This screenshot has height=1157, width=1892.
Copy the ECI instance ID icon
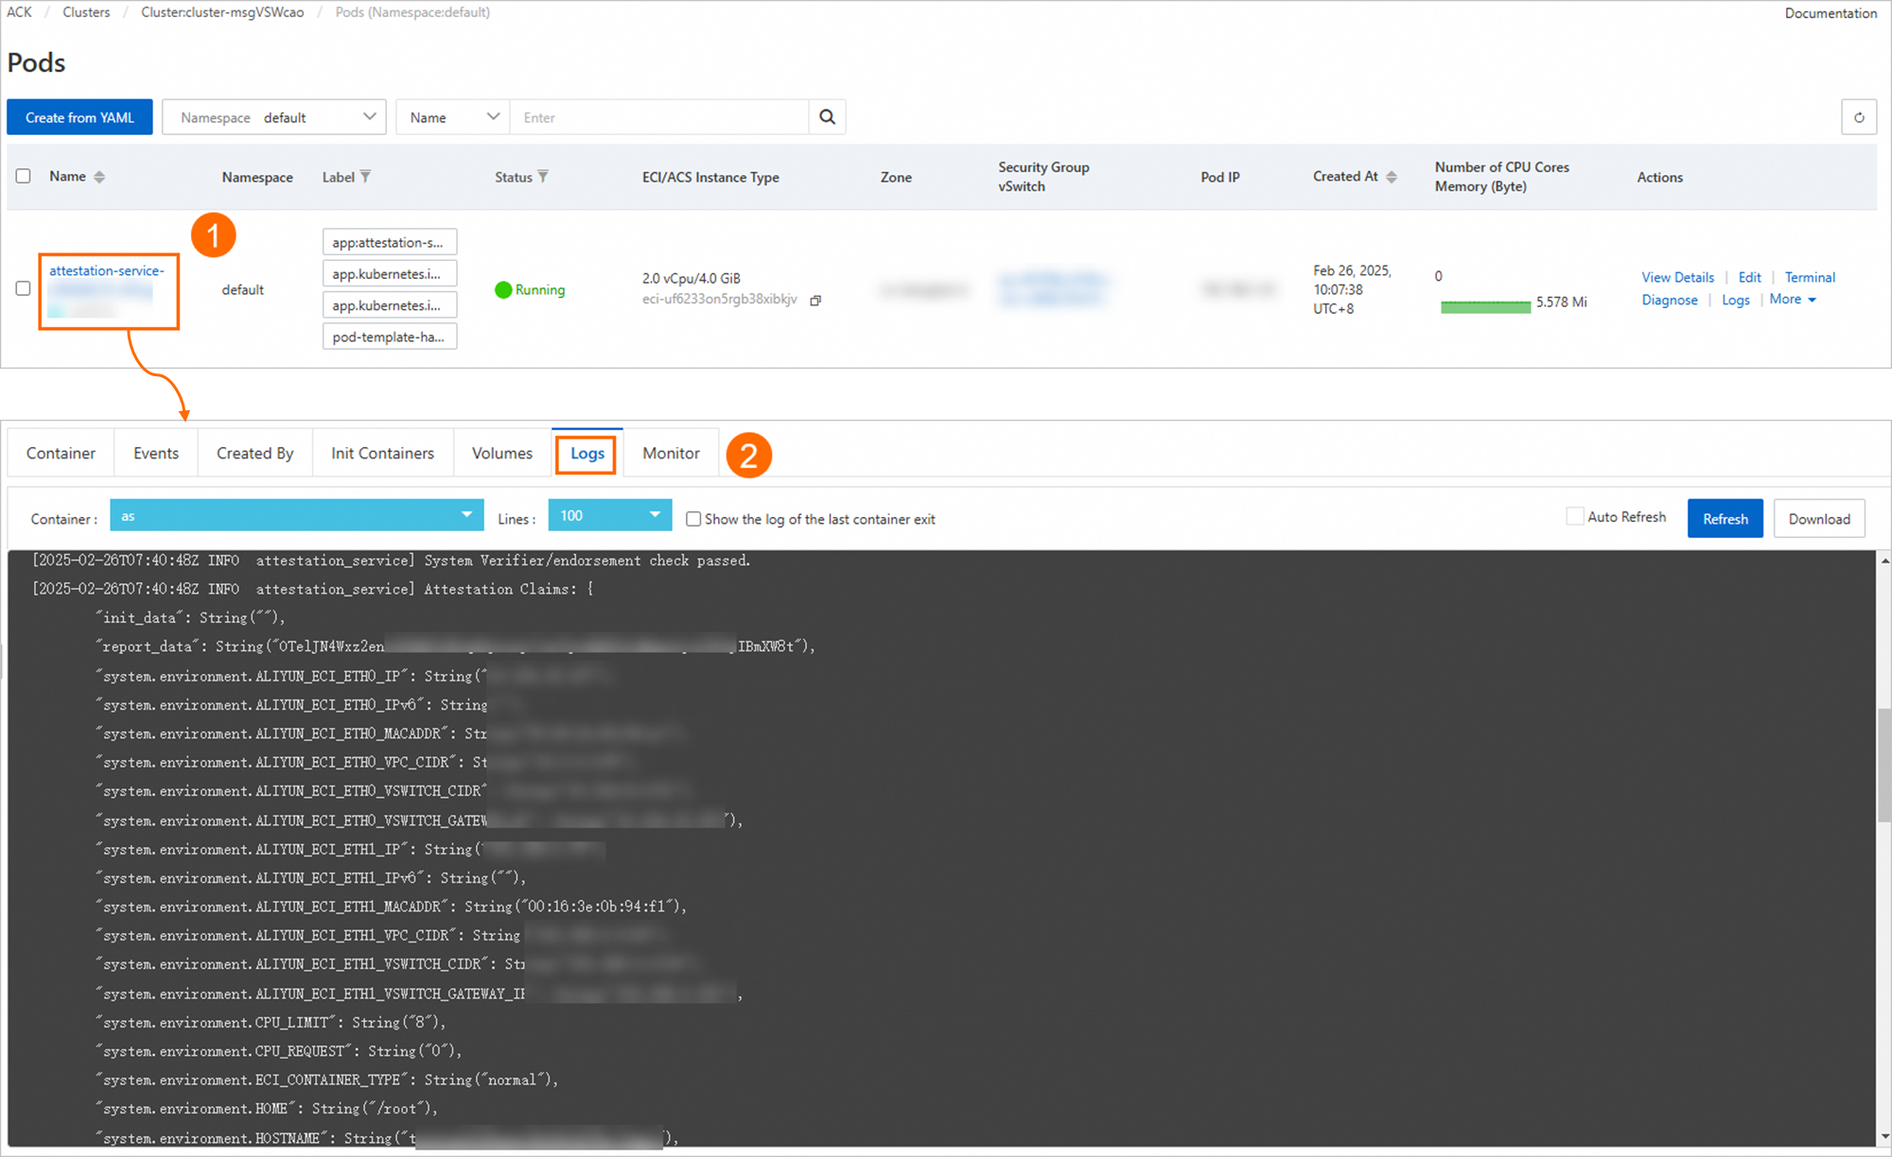[815, 301]
